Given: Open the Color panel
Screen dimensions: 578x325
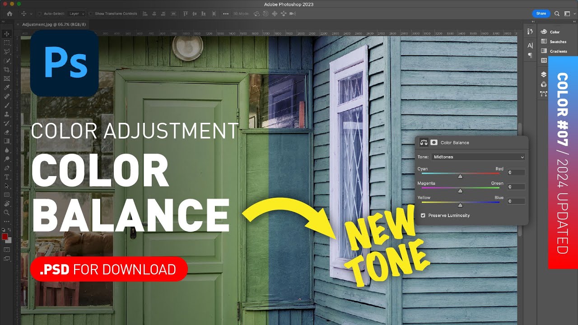Looking at the screenshot, I should 550,32.
